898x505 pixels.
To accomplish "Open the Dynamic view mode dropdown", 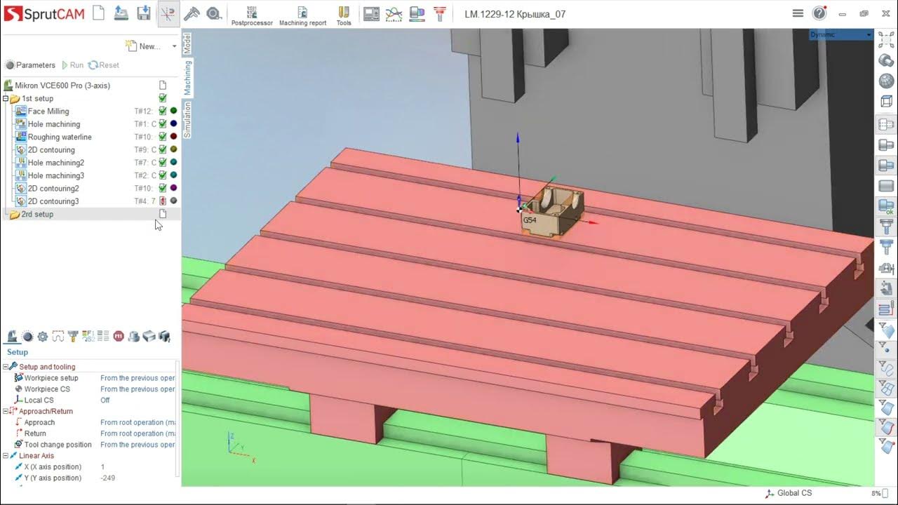I will click(841, 34).
